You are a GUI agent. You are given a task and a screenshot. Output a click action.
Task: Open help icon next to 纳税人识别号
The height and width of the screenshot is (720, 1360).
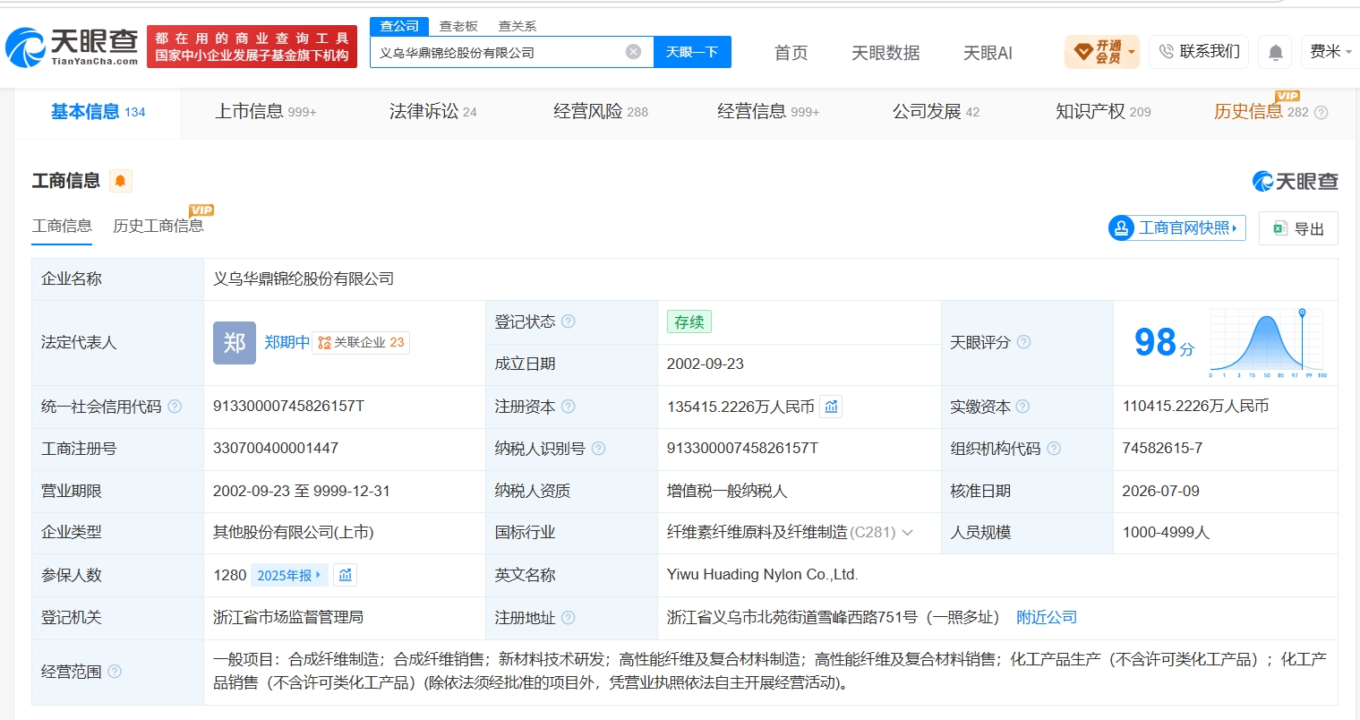[x=598, y=449]
